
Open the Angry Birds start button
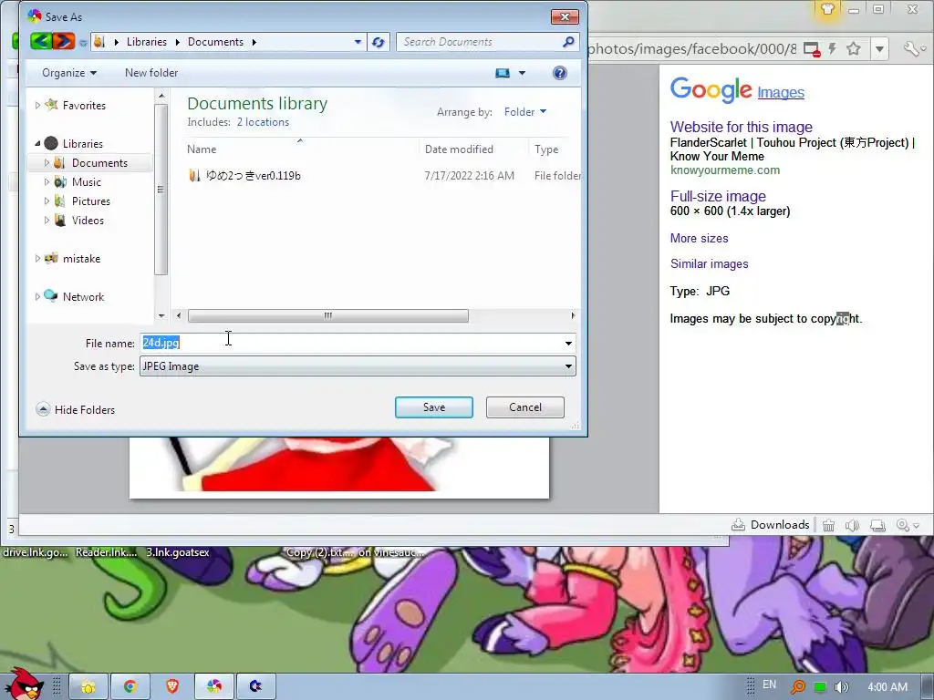click(x=24, y=684)
